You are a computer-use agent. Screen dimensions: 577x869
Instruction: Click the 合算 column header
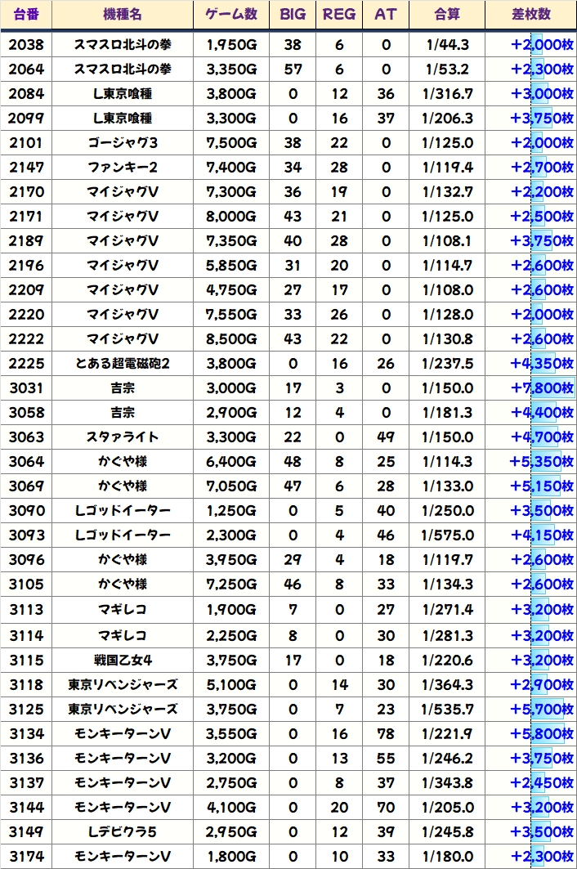[x=447, y=15]
